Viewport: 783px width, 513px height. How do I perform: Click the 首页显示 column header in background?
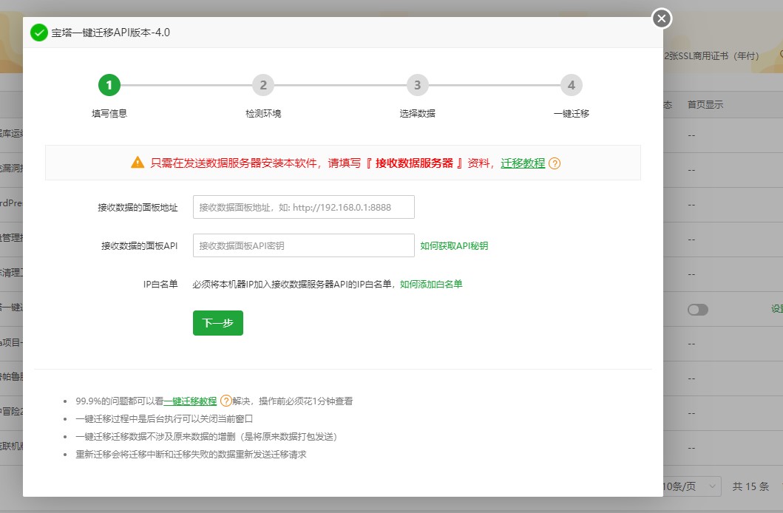click(x=705, y=104)
